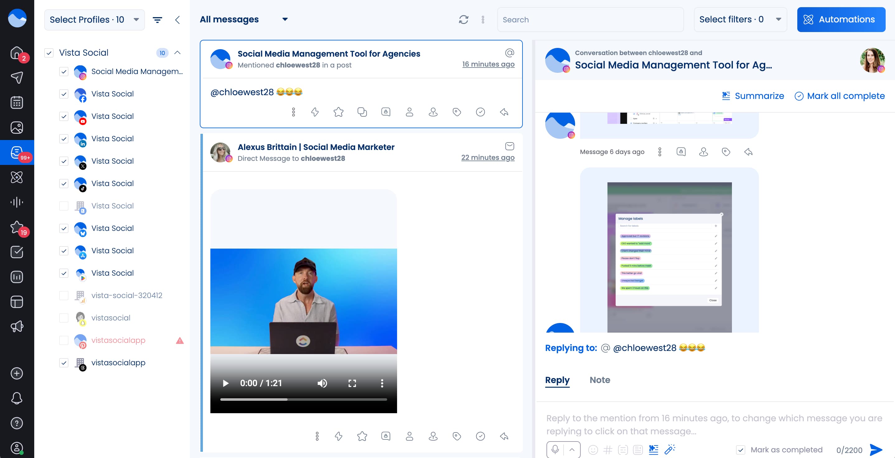Viewport: 895px width, 458px height.
Task: Click the reply arrow on the mention message
Action: [504, 112]
